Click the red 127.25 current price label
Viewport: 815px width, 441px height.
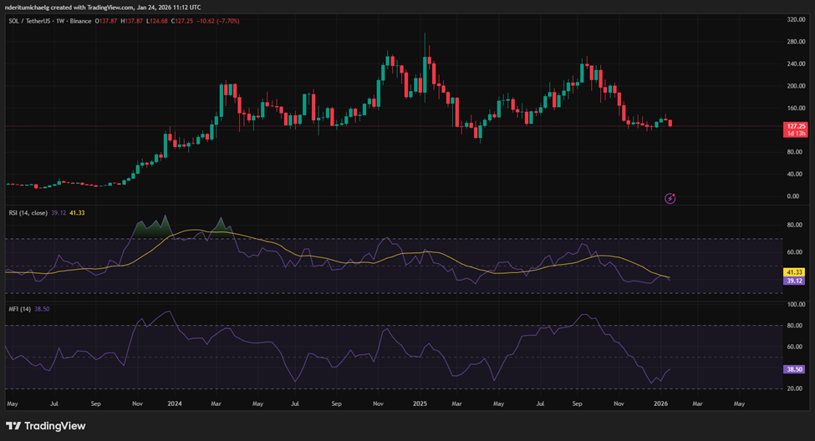(795, 126)
